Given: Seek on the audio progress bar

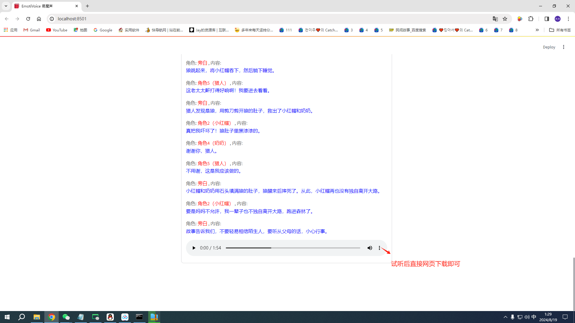Looking at the screenshot, I should [293, 248].
